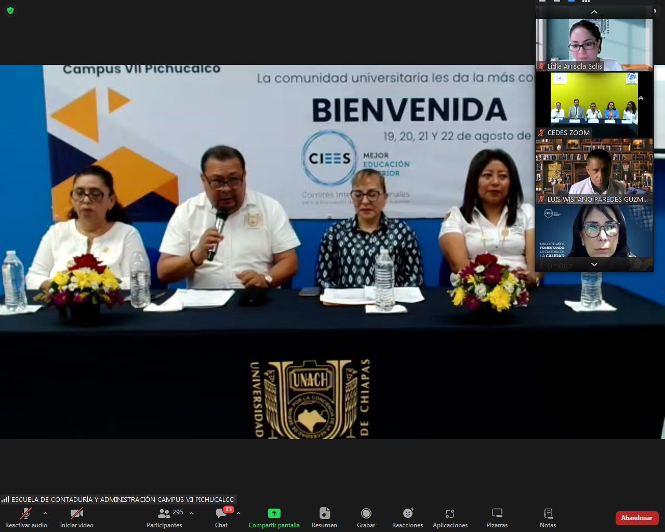Open the Participantes panel
The image size is (665, 532).
tap(164, 517)
